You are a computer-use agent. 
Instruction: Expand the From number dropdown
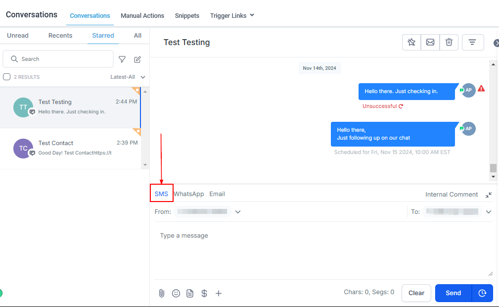click(238, 211)
